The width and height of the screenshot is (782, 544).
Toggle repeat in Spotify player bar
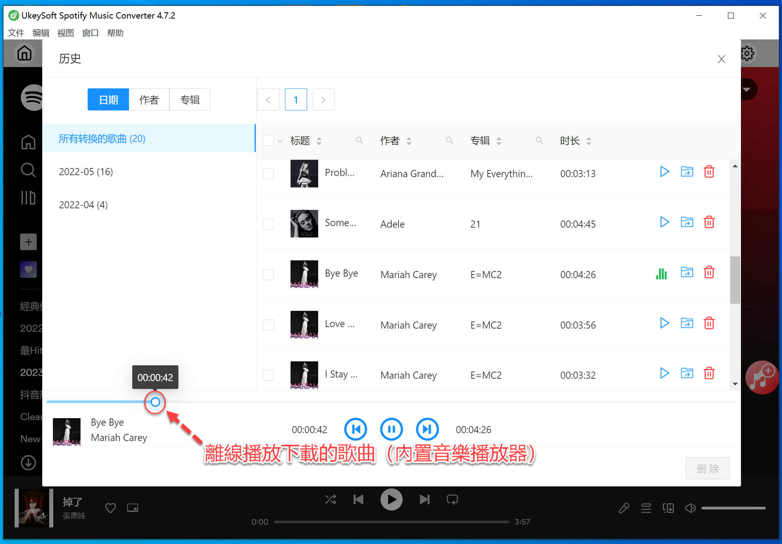point(452,500)
